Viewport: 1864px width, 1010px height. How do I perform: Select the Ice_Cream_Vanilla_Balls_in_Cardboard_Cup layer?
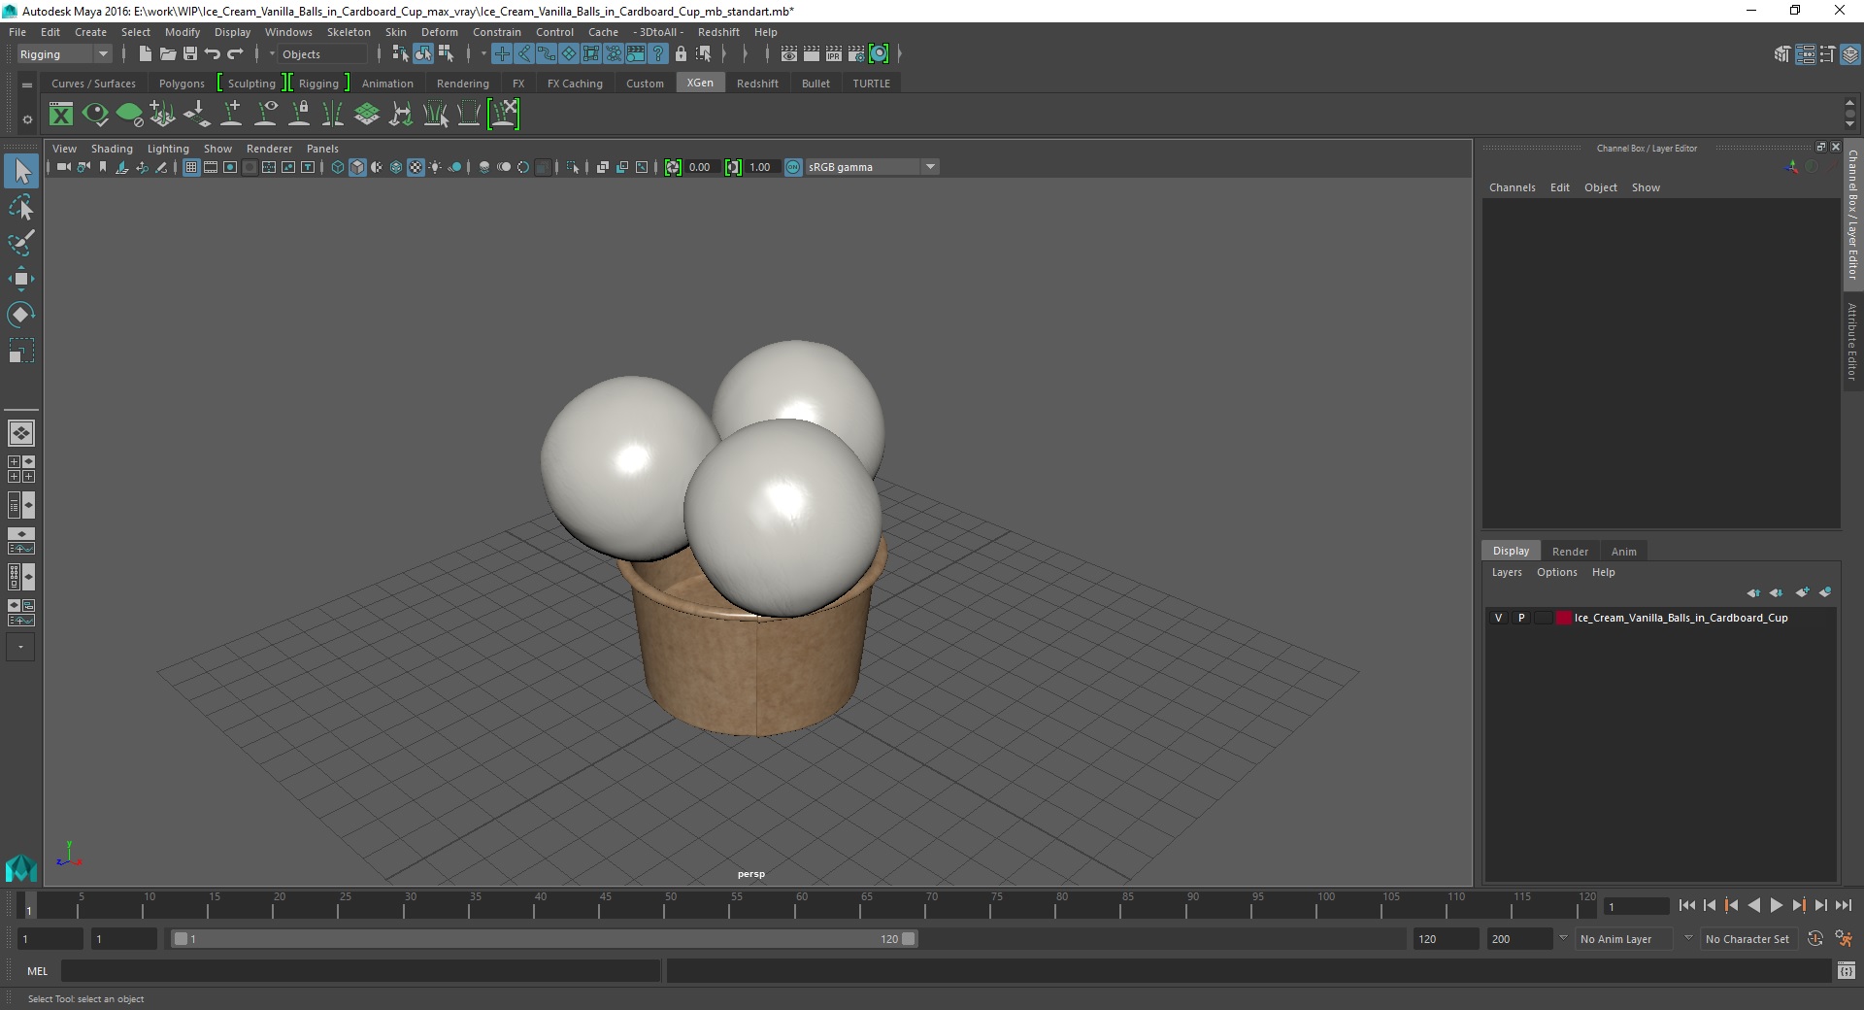pos(1681,618)
